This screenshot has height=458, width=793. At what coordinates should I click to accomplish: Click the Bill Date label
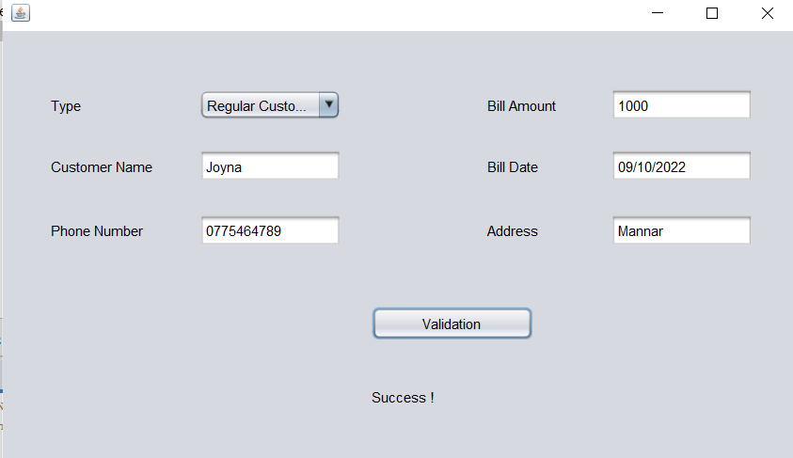pos(513,167)
